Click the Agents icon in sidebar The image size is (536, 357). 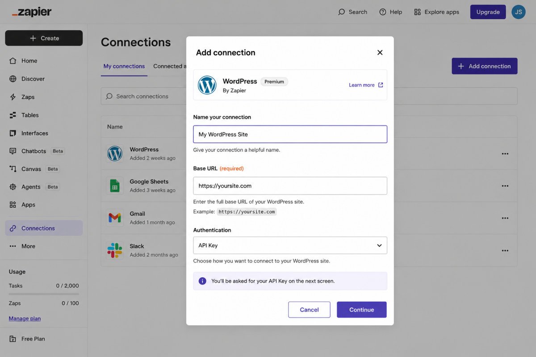[13, 187]
